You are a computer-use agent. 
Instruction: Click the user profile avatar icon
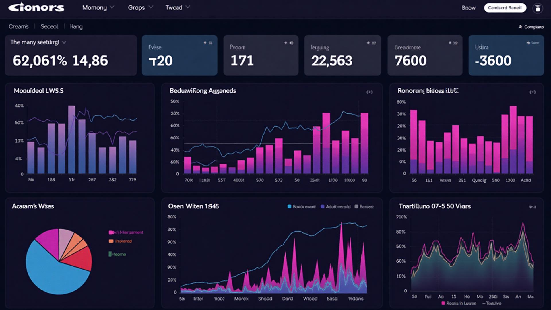point(538,8)
